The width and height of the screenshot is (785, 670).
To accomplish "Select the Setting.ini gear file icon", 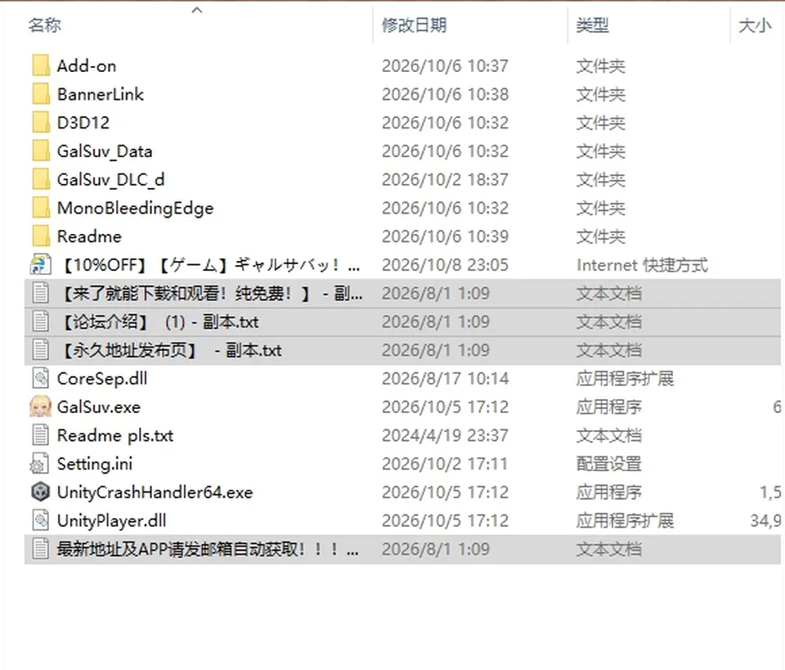I will [x=40, y=464].
